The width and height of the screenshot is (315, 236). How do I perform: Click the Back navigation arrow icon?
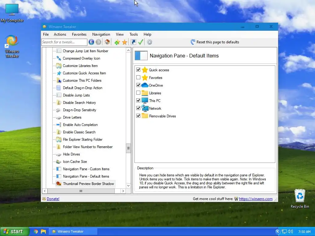91,42
